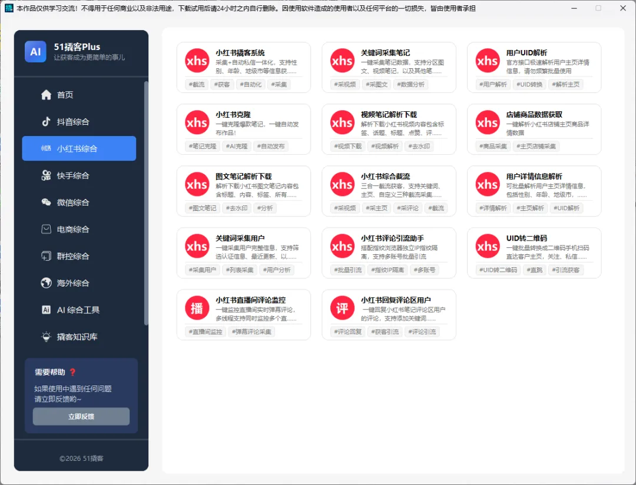Click the shopping bag icon beside 电商综合

[47, 229]
